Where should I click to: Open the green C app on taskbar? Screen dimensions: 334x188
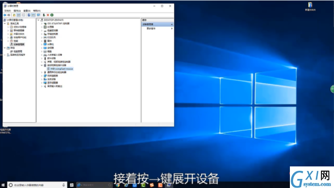pyautogui.click(x=143, y=185)
